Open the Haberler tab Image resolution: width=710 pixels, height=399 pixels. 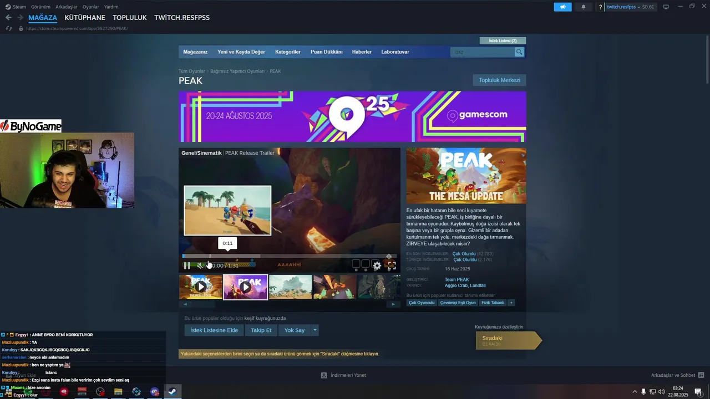(362, 52)
